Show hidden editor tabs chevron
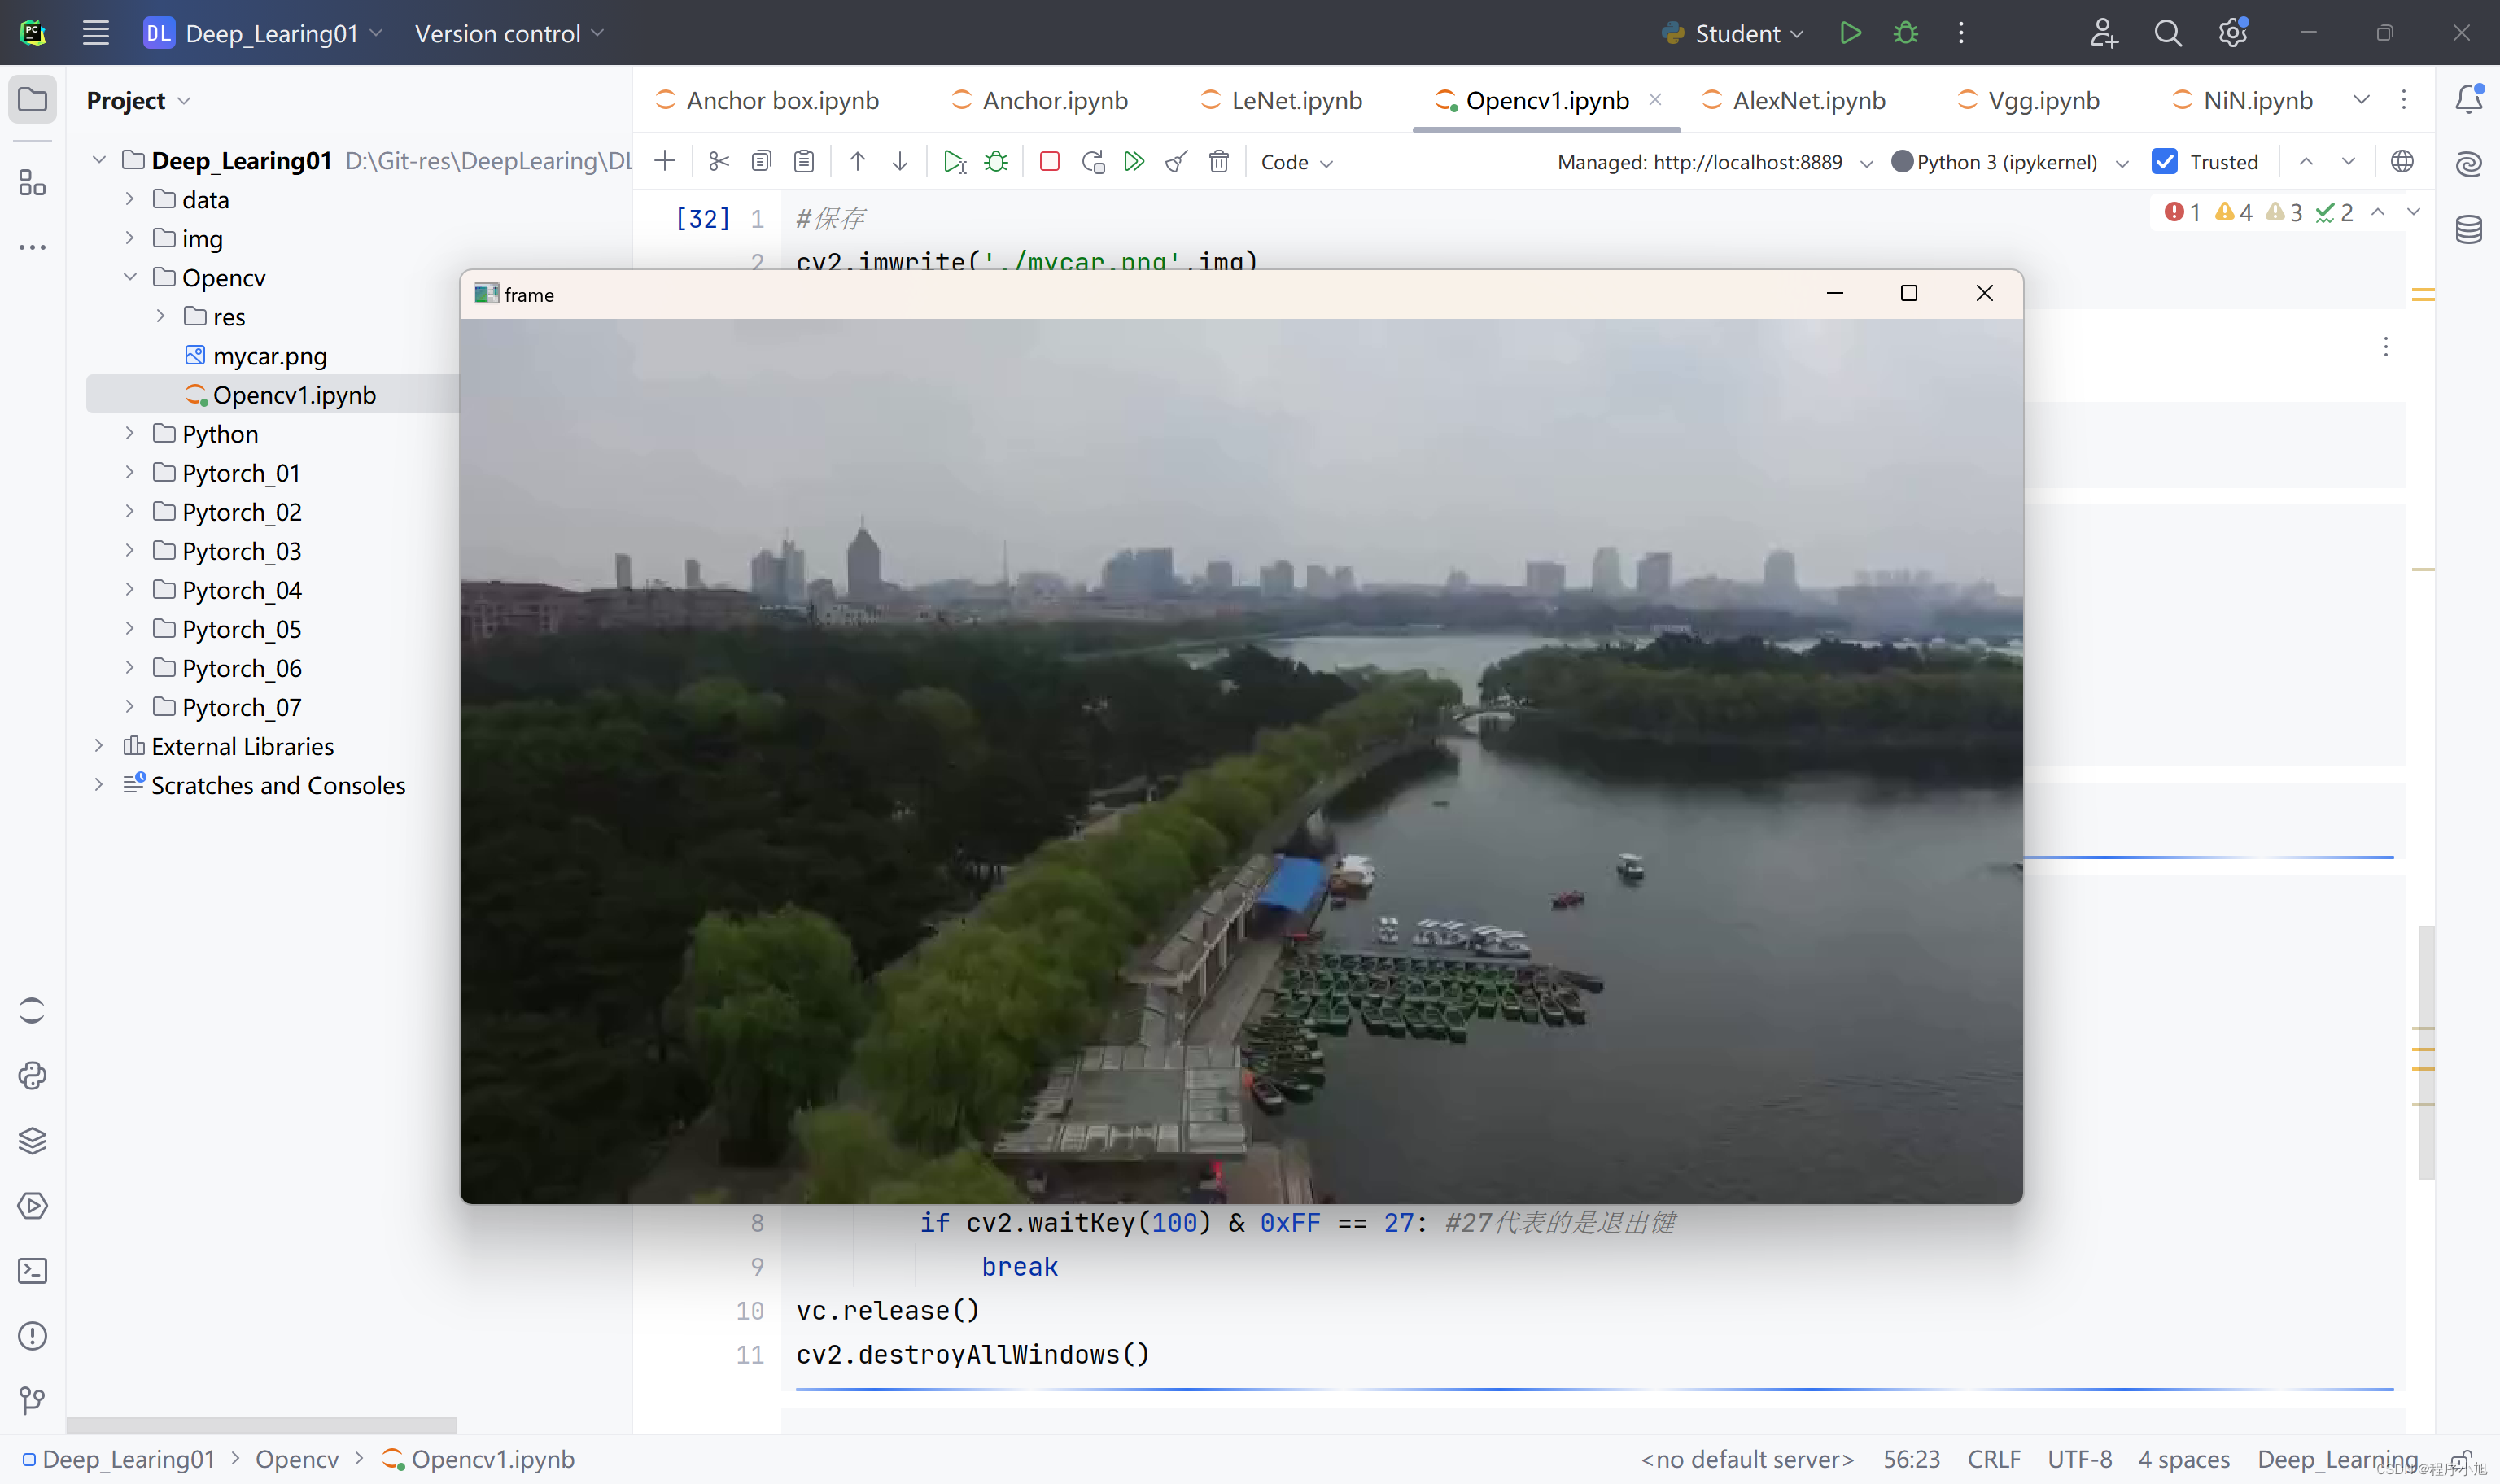2500x1484 pixels. pos(2361,99)
